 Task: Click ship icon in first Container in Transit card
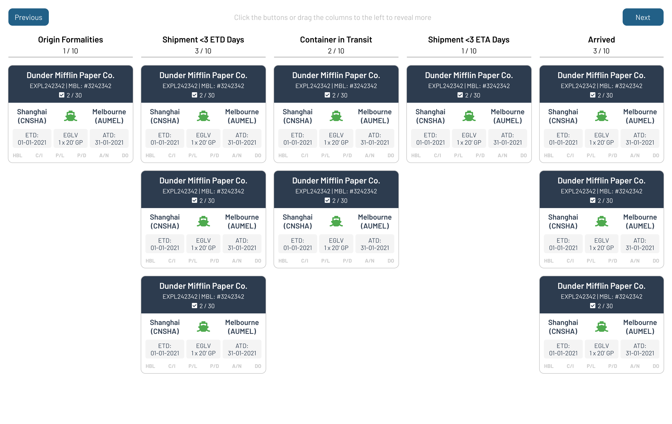(336, 116)
